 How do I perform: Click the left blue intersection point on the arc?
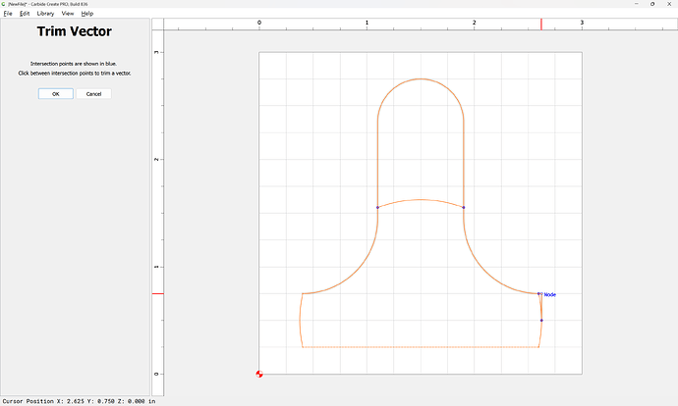[x=377, y=207]
